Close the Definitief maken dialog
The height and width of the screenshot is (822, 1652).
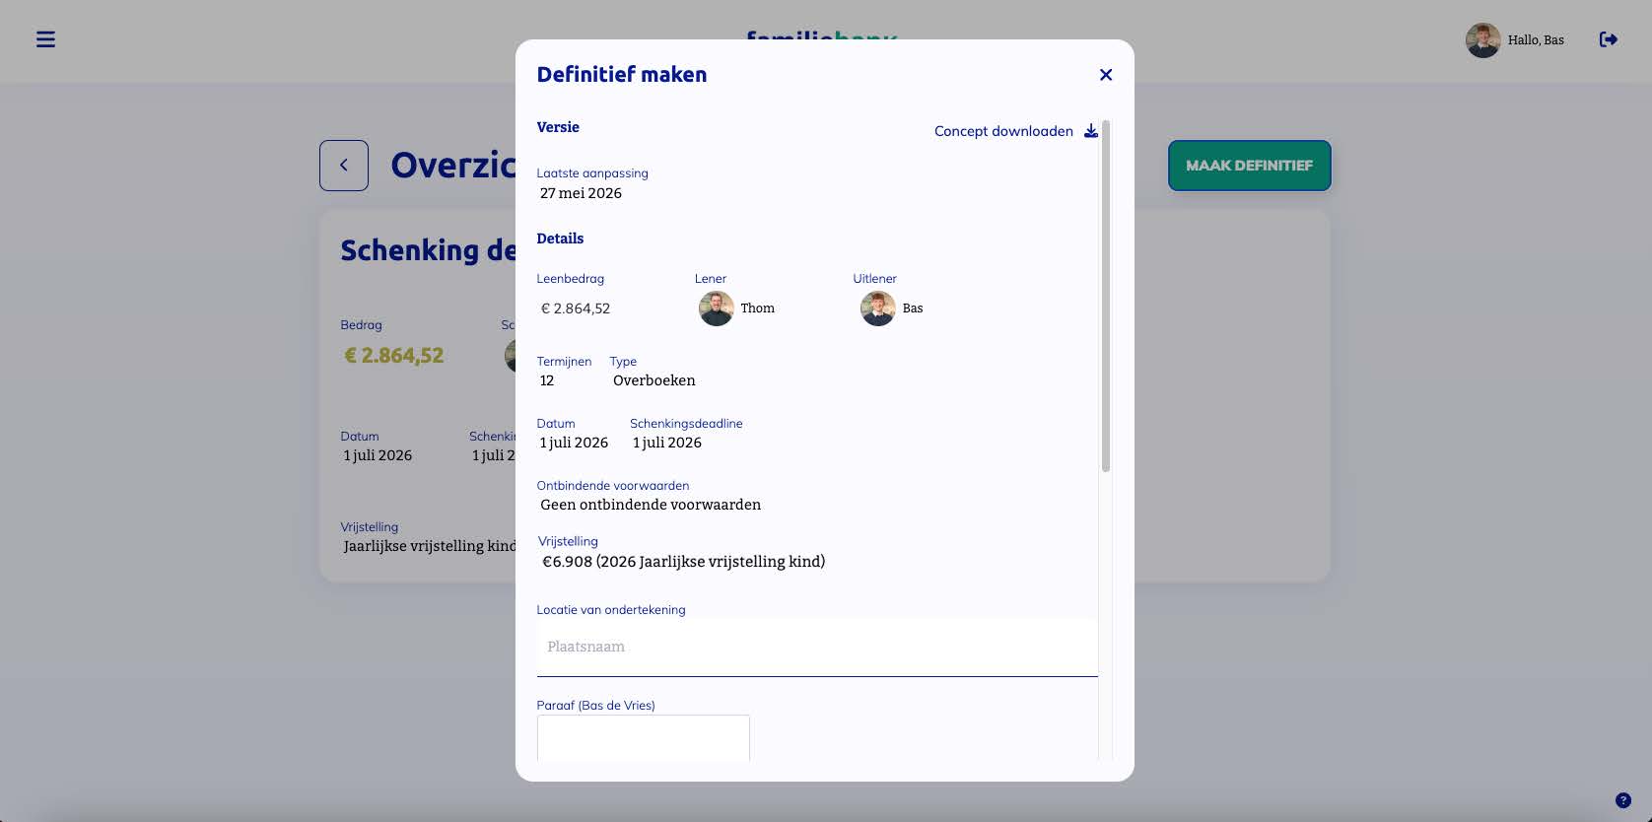pyautogui.click(x=1106, y=75)
